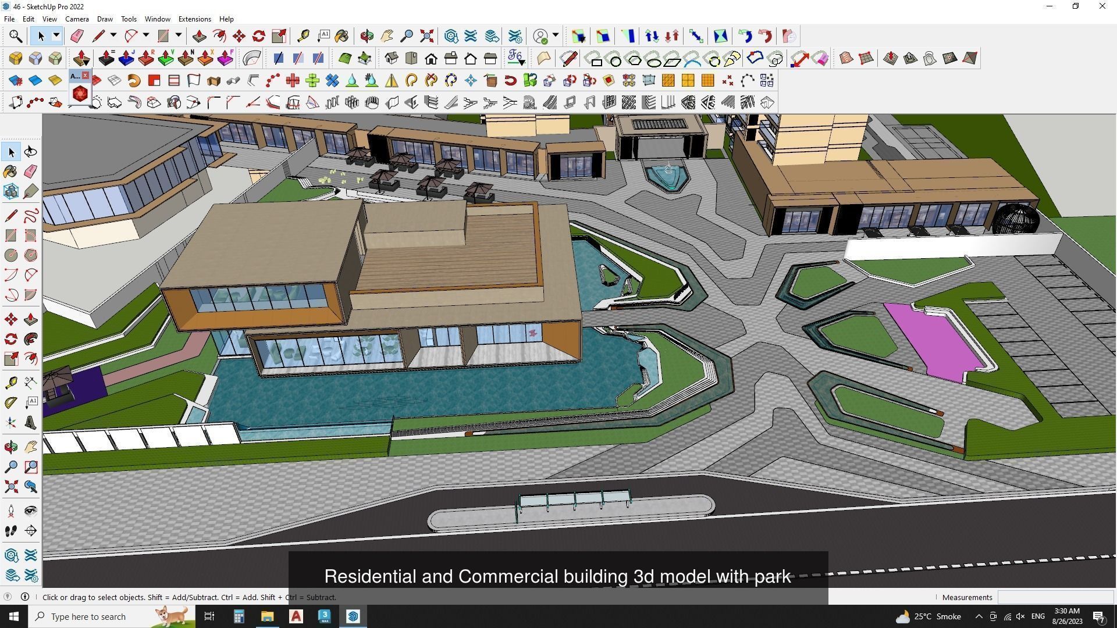Open the File menu
This screenshot has height=628, width=1117.
coord(9,19)
